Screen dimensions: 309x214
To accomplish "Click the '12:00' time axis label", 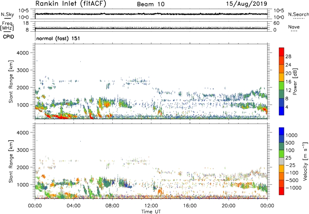I will 151,206.
